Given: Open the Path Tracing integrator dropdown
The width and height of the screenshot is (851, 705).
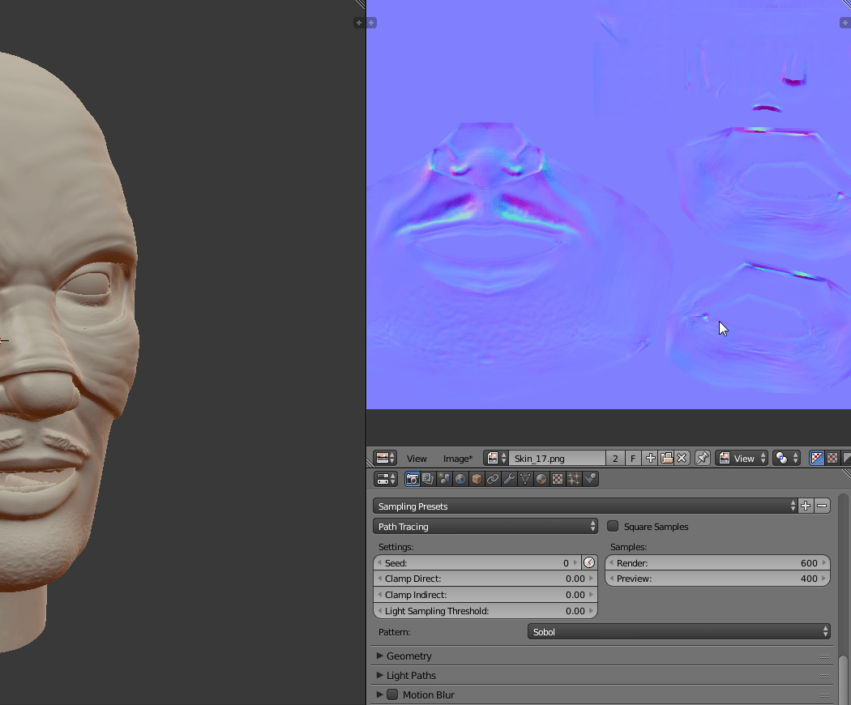Looking at the screenshot, I should pos(485,527).
